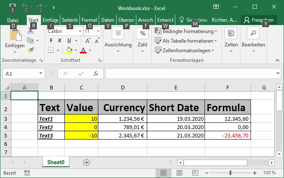The image size is (284, 178).
Task: Open Als Tabelle formatieren menu
Action: pos(186,41)
